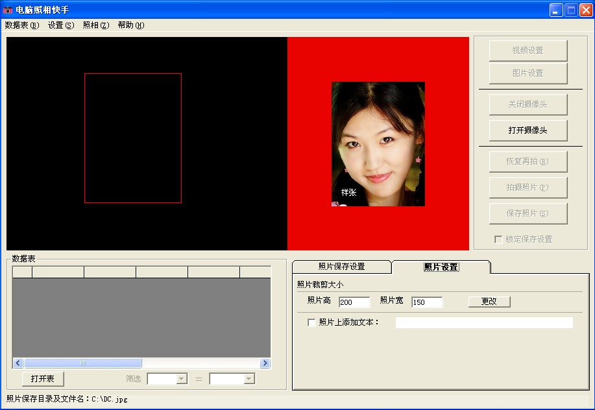The image size is (595, 410).
Task: Open the 数据表 menu
Action: tap(21, 25)
